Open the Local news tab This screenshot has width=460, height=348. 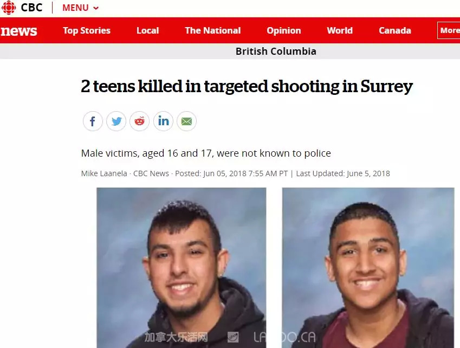[147, 30]
